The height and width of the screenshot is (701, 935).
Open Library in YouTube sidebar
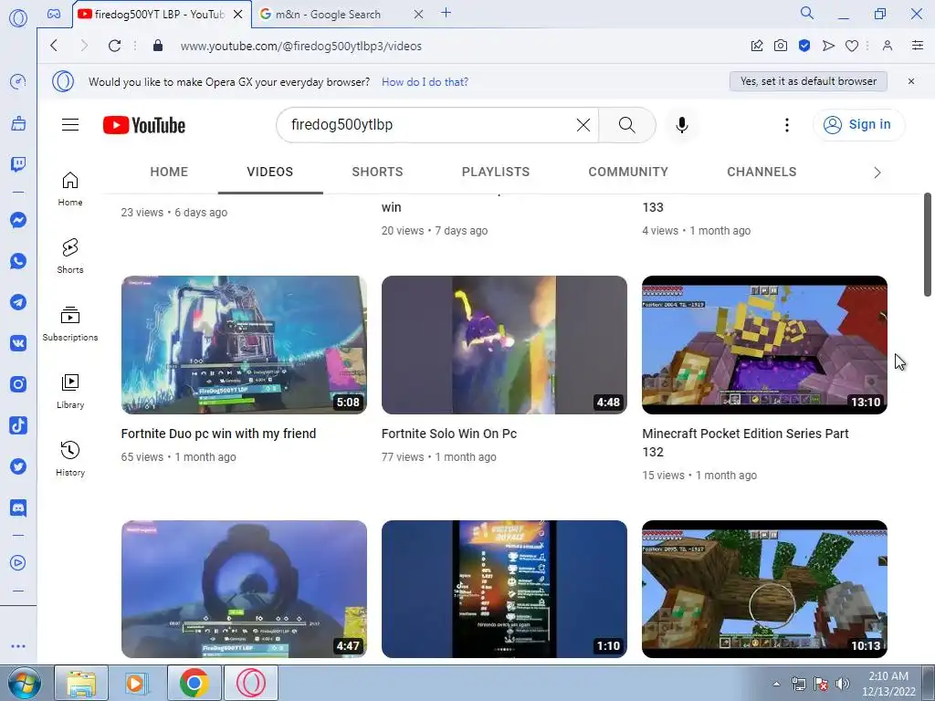(x=70, y=392)
